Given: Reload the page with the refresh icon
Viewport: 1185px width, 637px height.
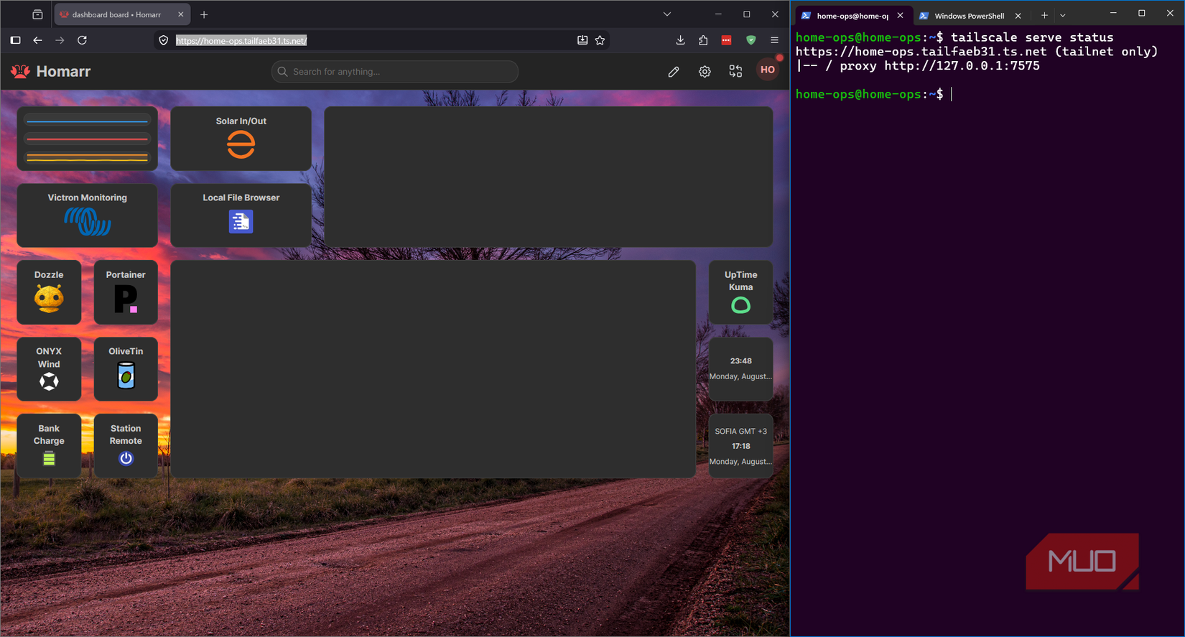Looking at the screenshot, I should click(x=82, y=40).
